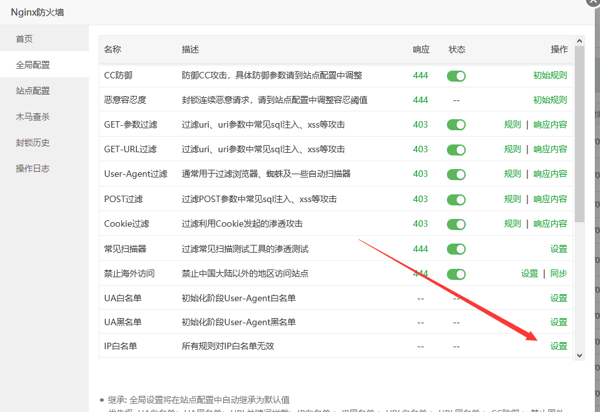Edit 响应内容 for User-Agent过滤
This screenshot has width=600, height=412.
550,174
